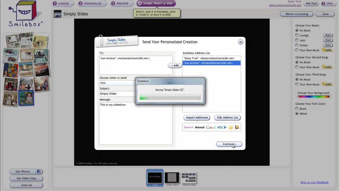Click the brown address book icon
This screenshot has width=340, height=191.
pos(237,127)
